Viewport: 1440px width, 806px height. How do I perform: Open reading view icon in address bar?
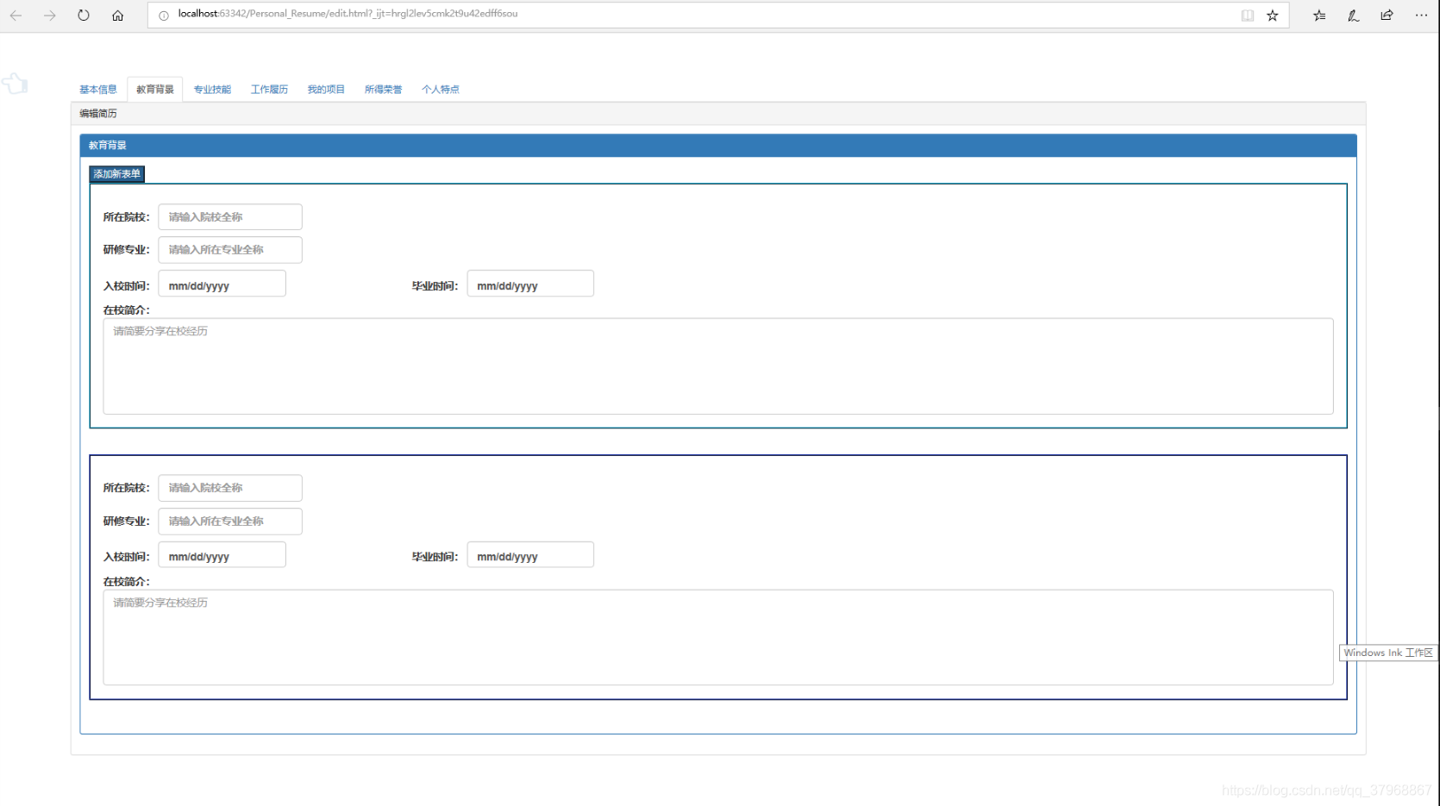(1247, 16)
